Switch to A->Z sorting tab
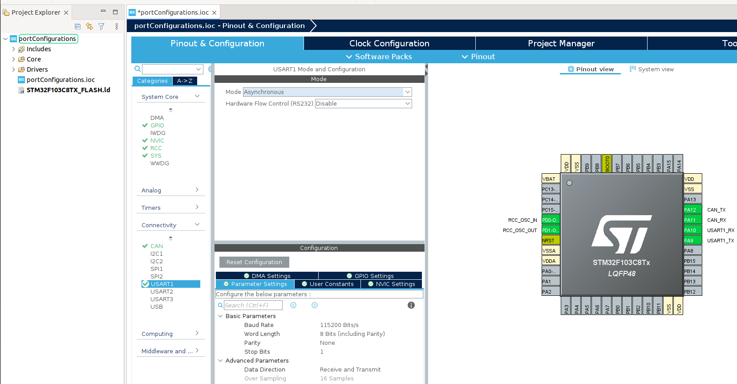Viewport: 737px width, 384px height. coord(185,81)
